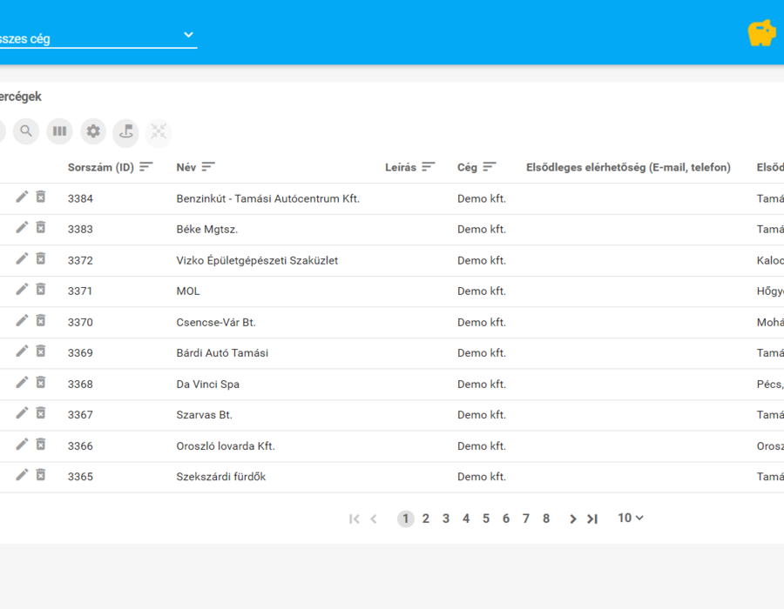The image size is (784, 609).
Task: Go to page 2
Action: pos(425,519)
